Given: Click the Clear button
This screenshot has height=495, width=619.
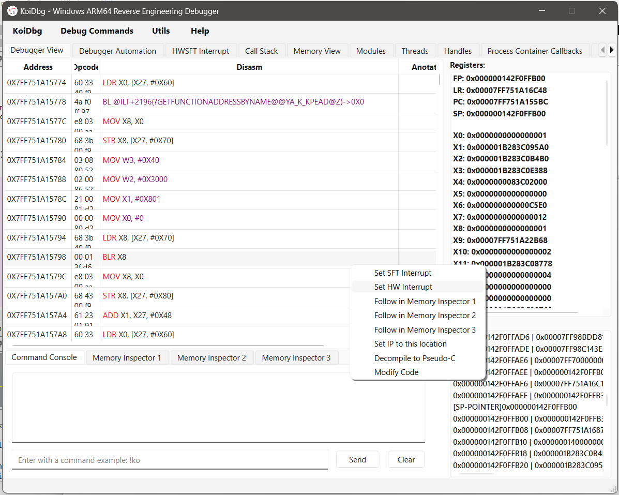Looking at the screenshot, I should [x=406, y=459].
